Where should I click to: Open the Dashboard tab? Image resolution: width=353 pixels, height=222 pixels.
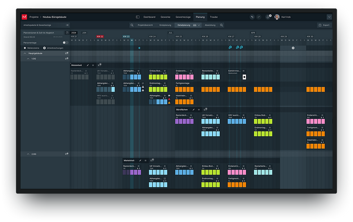[x=149, y=17]
